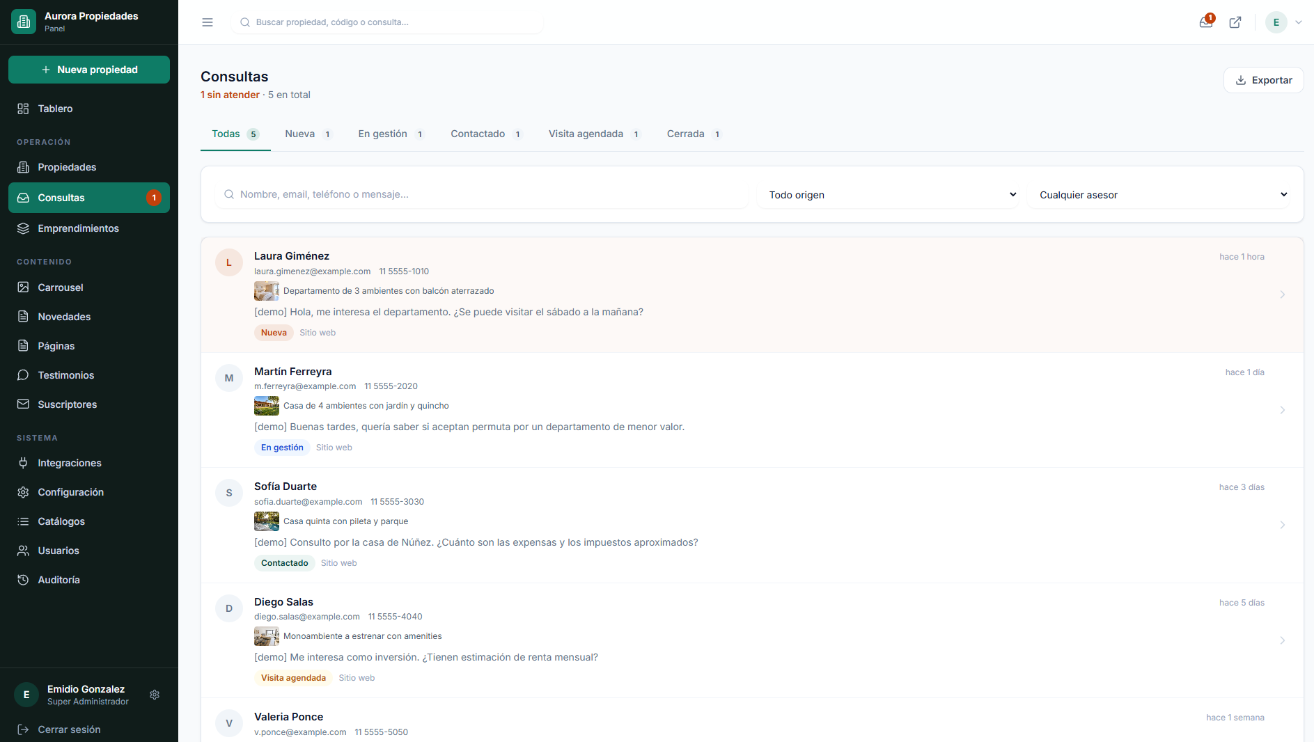Toggle the sidebar hamburger menu

pos(208,22)
